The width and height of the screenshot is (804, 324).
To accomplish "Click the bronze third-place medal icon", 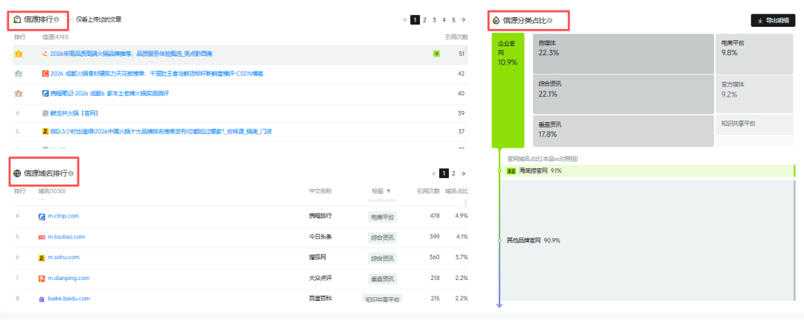I will pos(18,93).
